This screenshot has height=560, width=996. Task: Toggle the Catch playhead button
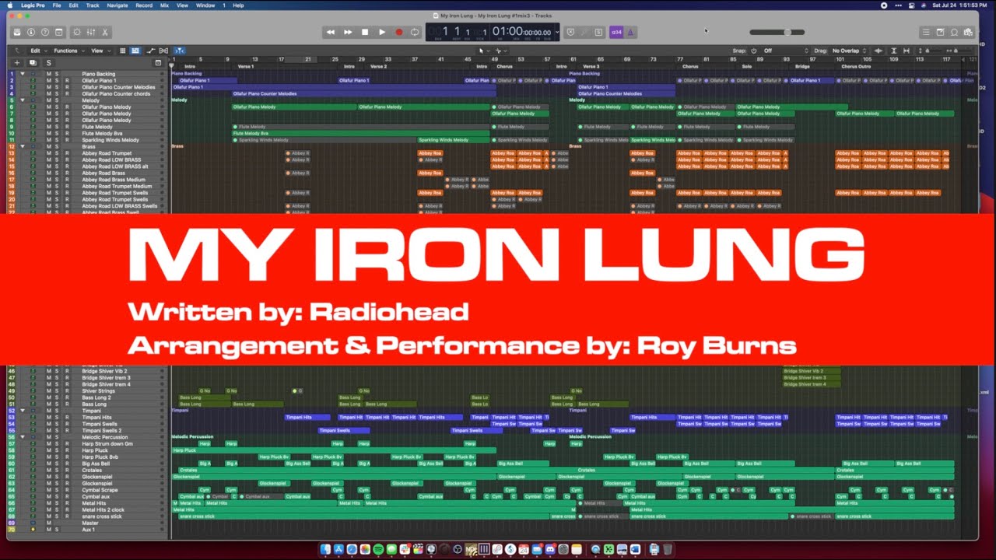coord(179,51)
